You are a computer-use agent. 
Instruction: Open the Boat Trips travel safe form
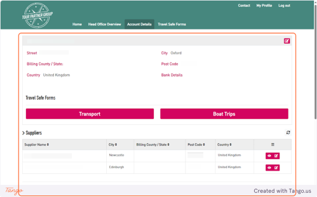click(224, 114)
